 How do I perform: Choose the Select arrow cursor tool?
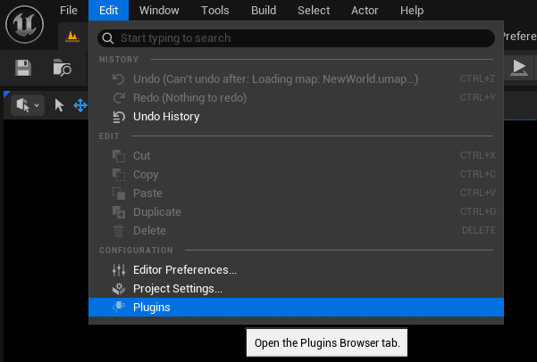point(59,105)
